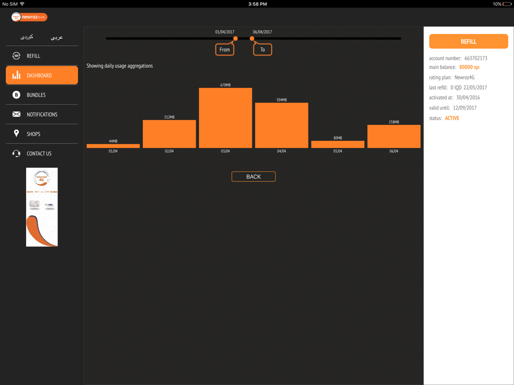Click the BACK button
The image size is (514, 385).
pos(253,177)
